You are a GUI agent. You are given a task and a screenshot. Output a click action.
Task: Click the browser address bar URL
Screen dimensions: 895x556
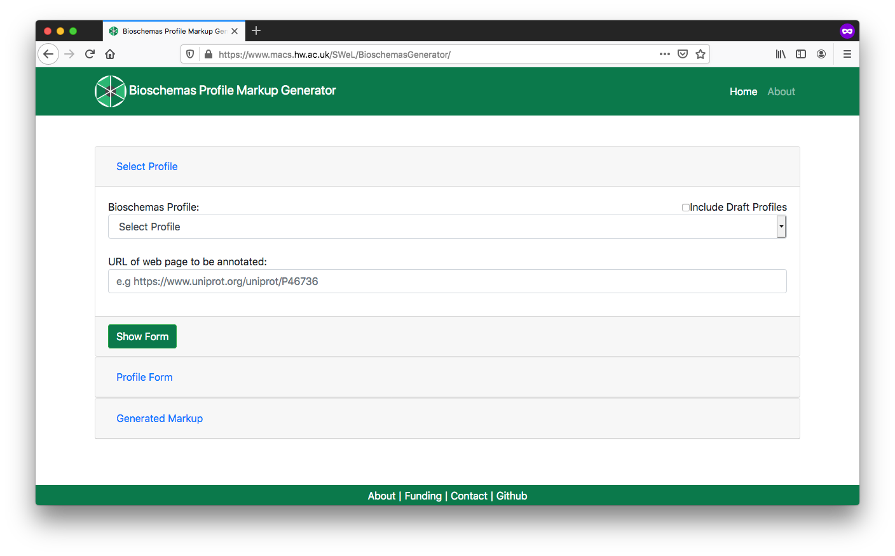click(x=334, y=55)
